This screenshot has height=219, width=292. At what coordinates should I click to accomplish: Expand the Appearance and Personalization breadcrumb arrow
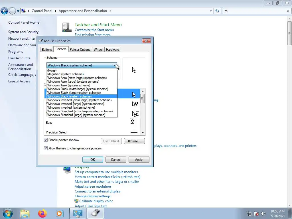click(x=110, y=11)
